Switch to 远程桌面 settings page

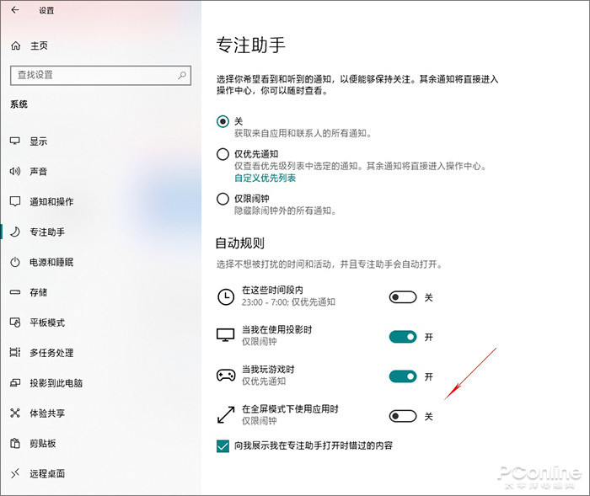(x=47, y=473)
